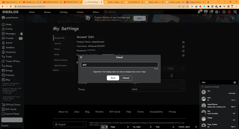Click the Cancel button in the dialog
Image resolution: width=239 pixels, height=129 pixels.
click(x=126, y=78)
